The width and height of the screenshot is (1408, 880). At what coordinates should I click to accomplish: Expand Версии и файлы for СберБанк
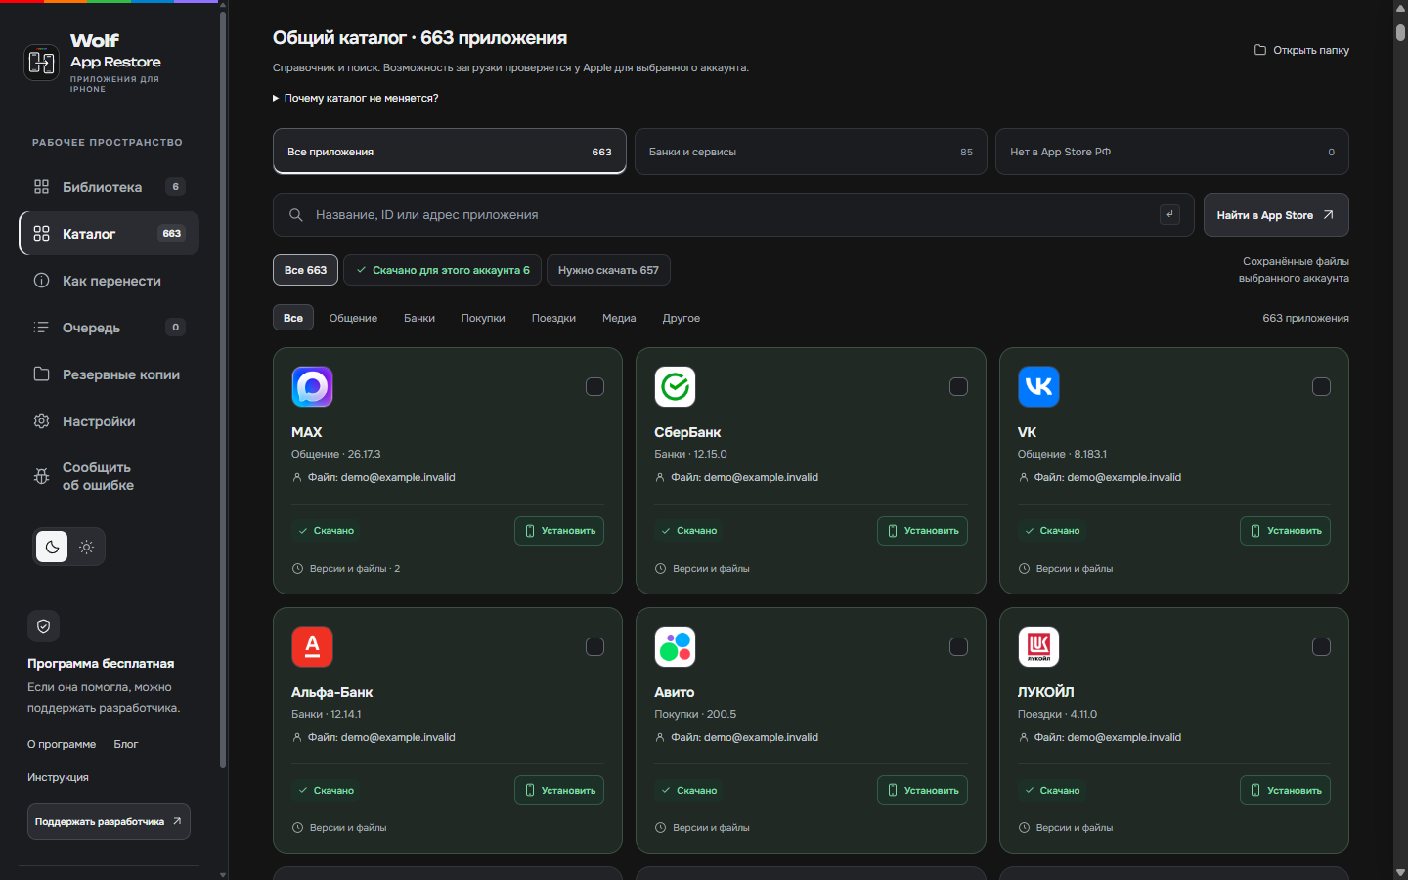pos(702,568)
